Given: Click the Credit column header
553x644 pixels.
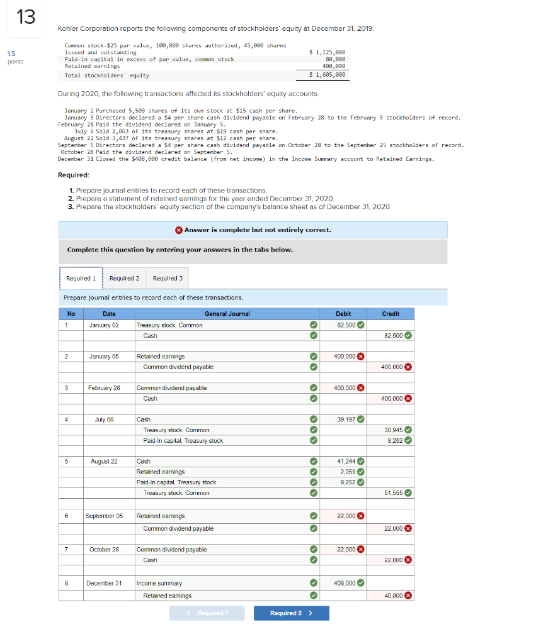Looking at the screenshot, I should click(391, 314).
